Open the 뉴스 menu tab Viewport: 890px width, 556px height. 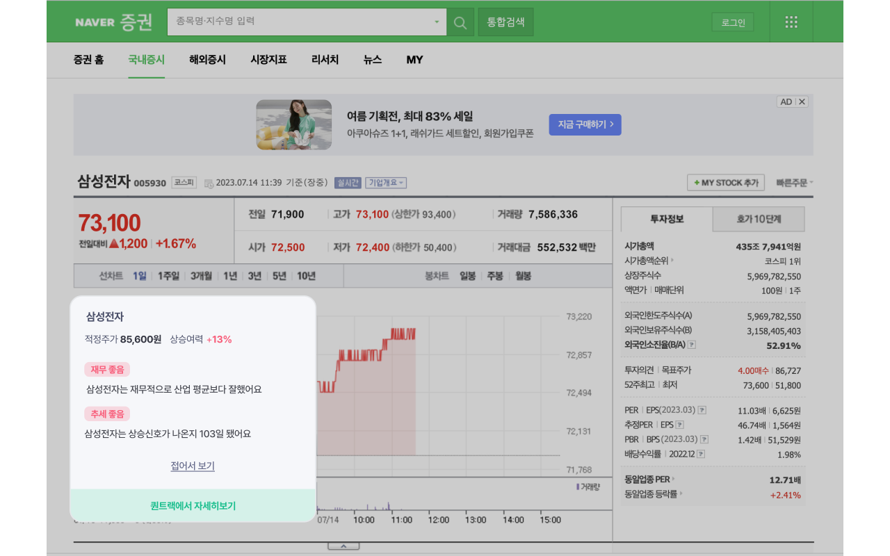point(373,60)
